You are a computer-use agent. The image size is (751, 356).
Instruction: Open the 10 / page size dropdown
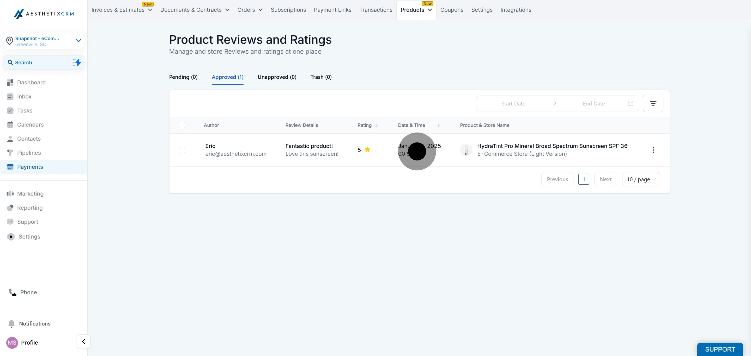[x=641, y=179]
